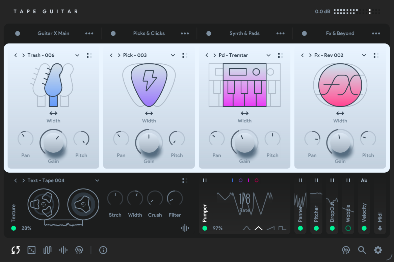This screenshot has height=262, width=394.
Task: Select the sawtooth ramp shape in Pumper
Action: coord(271,228)
